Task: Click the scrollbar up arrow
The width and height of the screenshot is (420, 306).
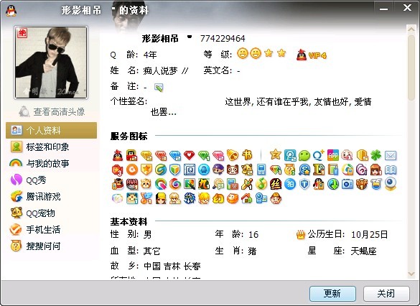Action: tap(411, 29)
